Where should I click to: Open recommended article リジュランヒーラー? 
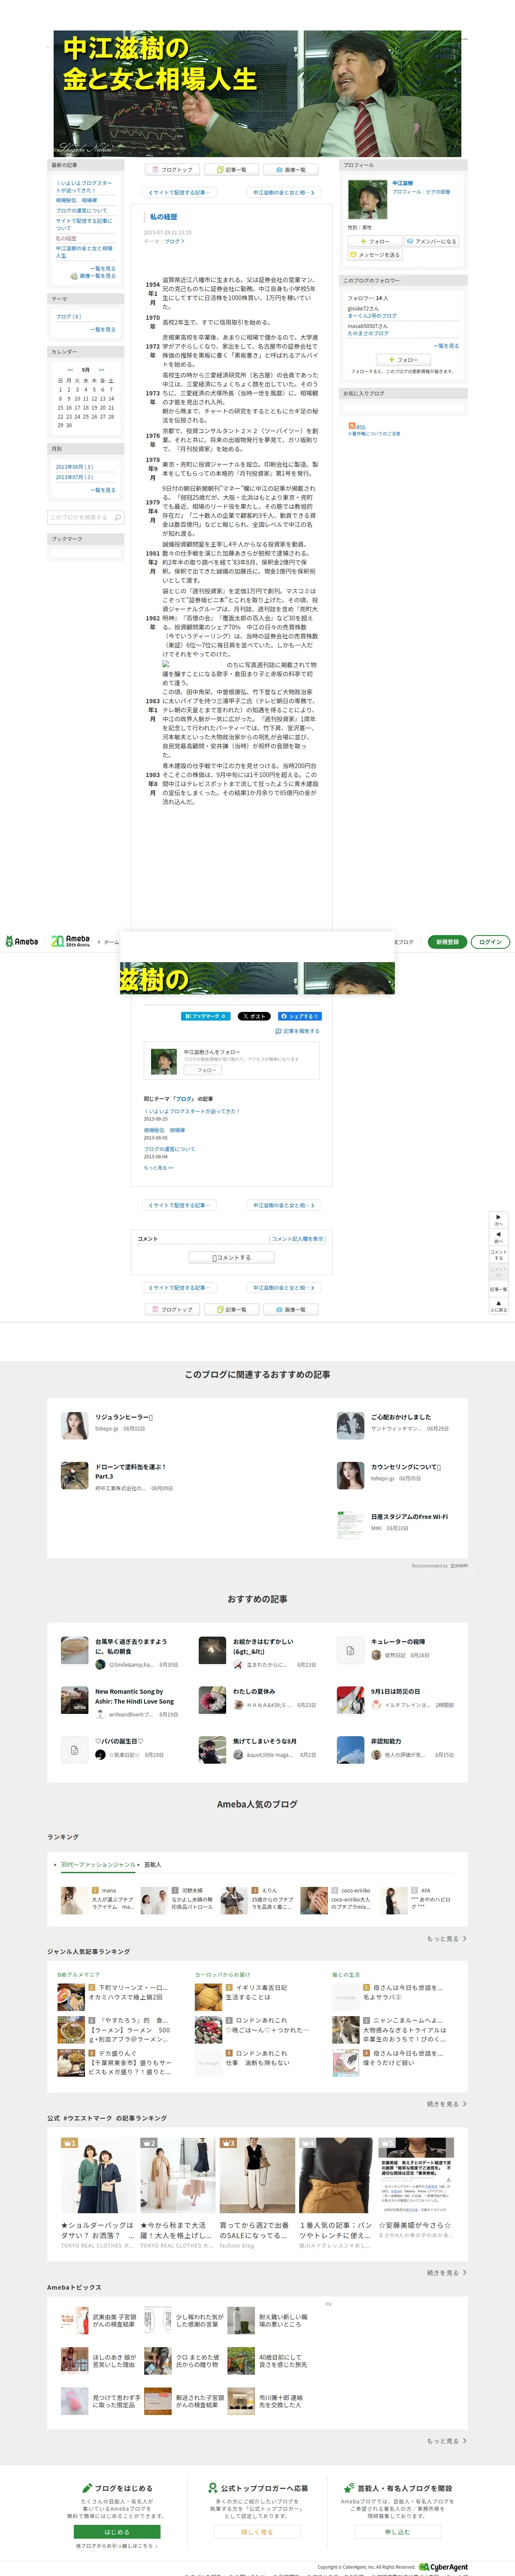point(123,1417)
